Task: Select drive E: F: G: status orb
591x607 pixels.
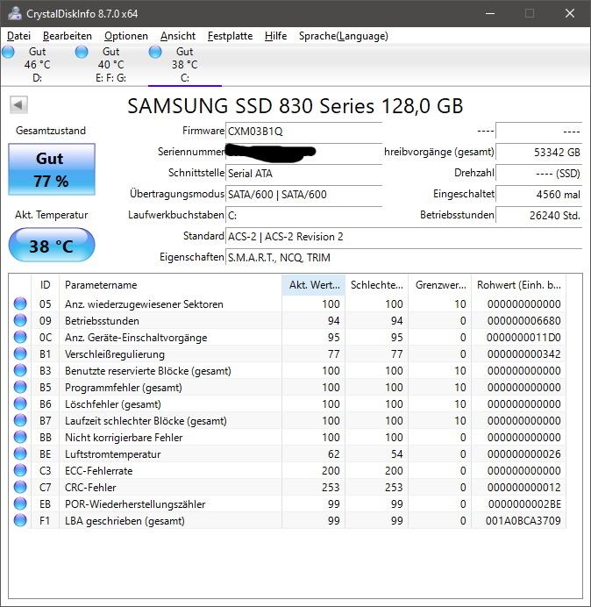Action: tap(82, 52)
